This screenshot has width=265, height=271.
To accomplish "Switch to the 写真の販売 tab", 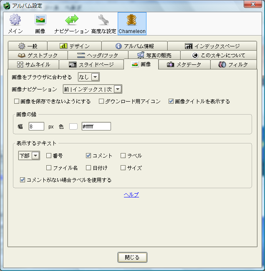I will coord(154,55).
